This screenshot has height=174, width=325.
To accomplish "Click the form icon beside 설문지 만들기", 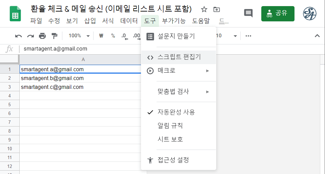I will (150, 37).
